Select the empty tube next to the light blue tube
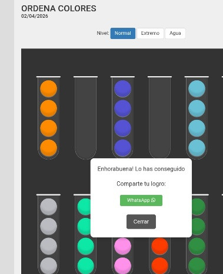 [x=159, y=118]
